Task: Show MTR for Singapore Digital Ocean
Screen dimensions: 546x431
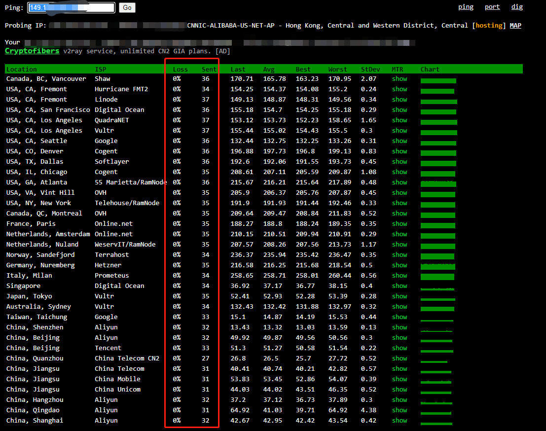Action: point(400,286)
